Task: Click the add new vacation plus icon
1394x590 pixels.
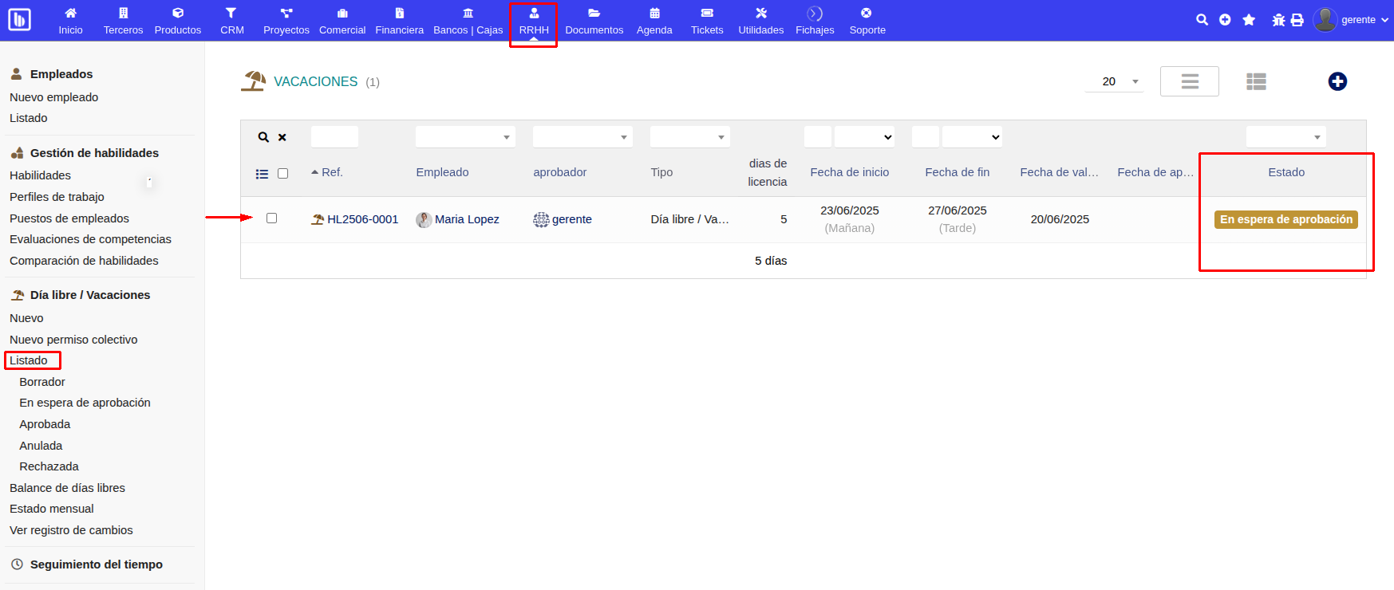Action: pyautogui.click(x=1337, y=81)
